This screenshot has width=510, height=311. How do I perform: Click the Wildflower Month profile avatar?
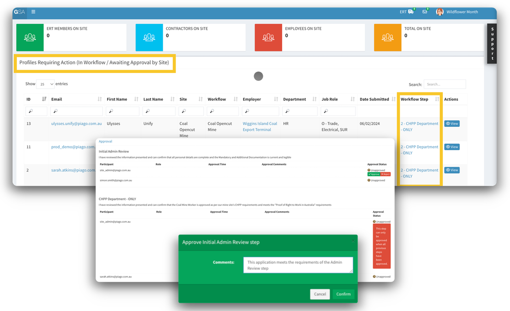[439, 11]
